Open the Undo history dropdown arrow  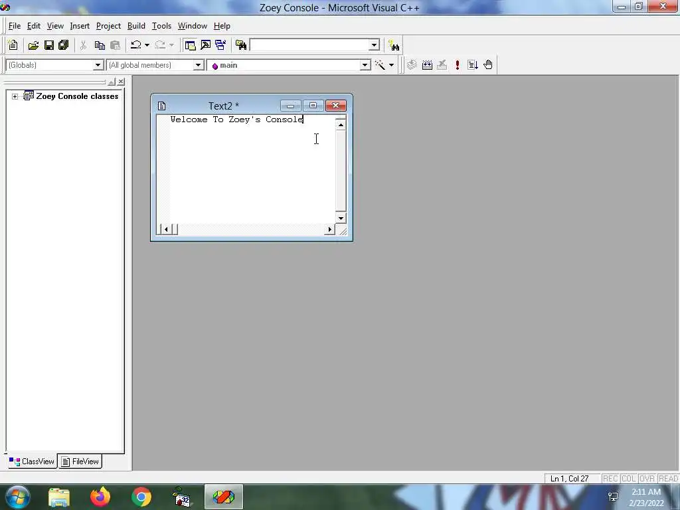[x=147, y=45]
